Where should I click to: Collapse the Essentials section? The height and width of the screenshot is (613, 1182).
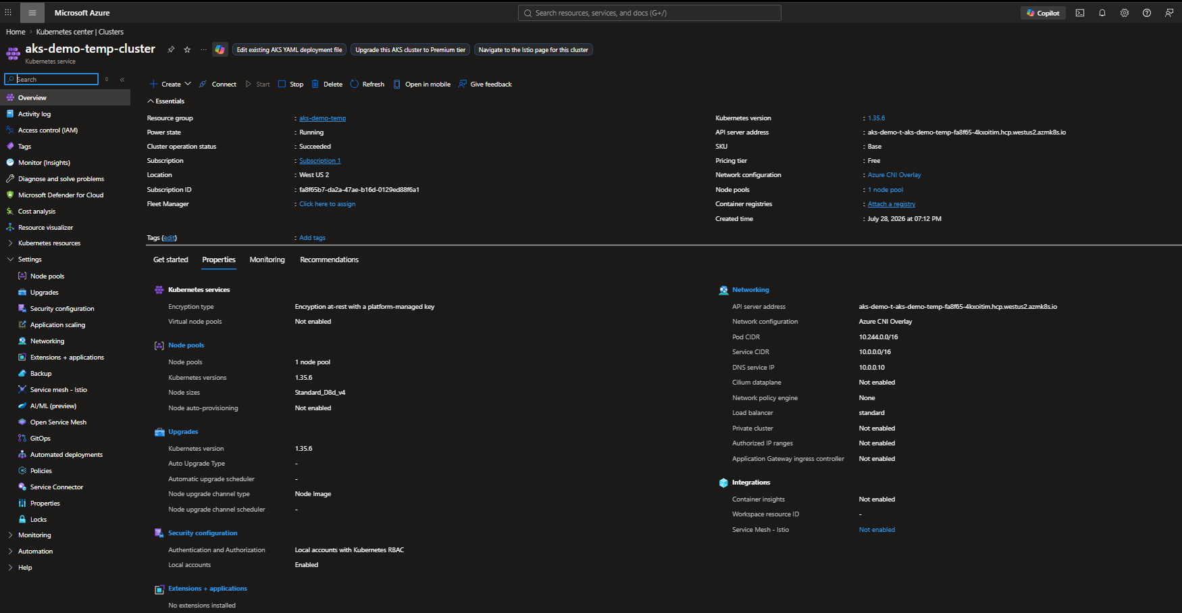tap(165, 101)
